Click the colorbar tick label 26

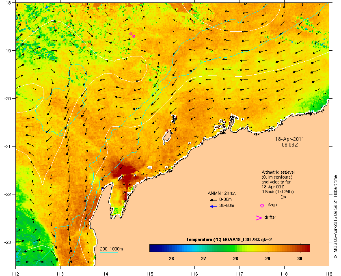coord(171,259)
